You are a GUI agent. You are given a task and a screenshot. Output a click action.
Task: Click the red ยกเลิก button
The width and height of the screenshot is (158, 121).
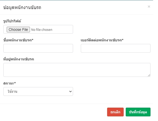pos(115,112)
